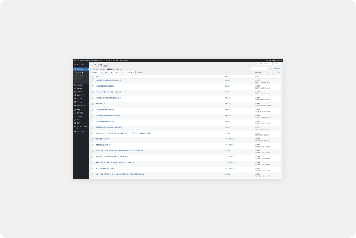Click the topics search input field

click(259, 68)
